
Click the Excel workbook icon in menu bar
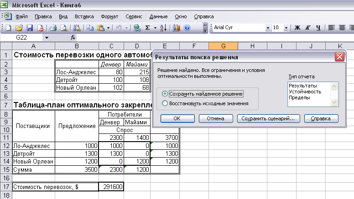click(7, 16)
